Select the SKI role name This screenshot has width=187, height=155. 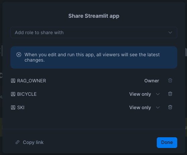(21, 108)
